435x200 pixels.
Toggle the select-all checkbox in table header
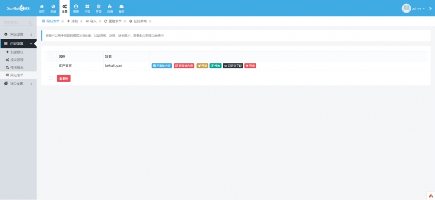coord(50,56)
